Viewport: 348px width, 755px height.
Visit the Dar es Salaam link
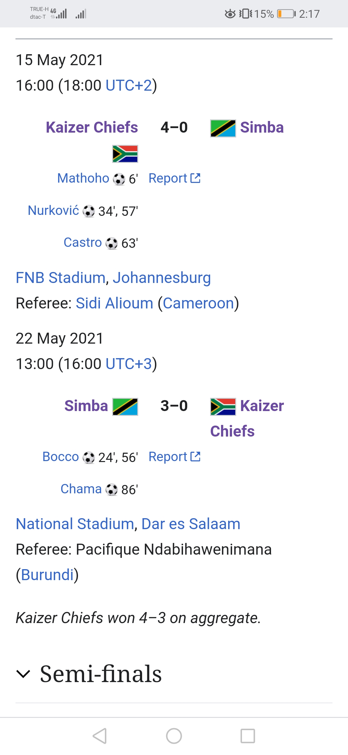[191, 524]
